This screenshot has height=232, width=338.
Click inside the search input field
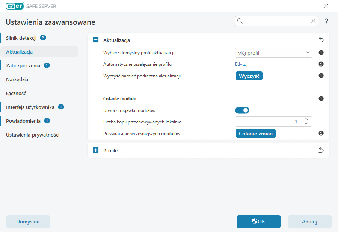coord(274,21)
